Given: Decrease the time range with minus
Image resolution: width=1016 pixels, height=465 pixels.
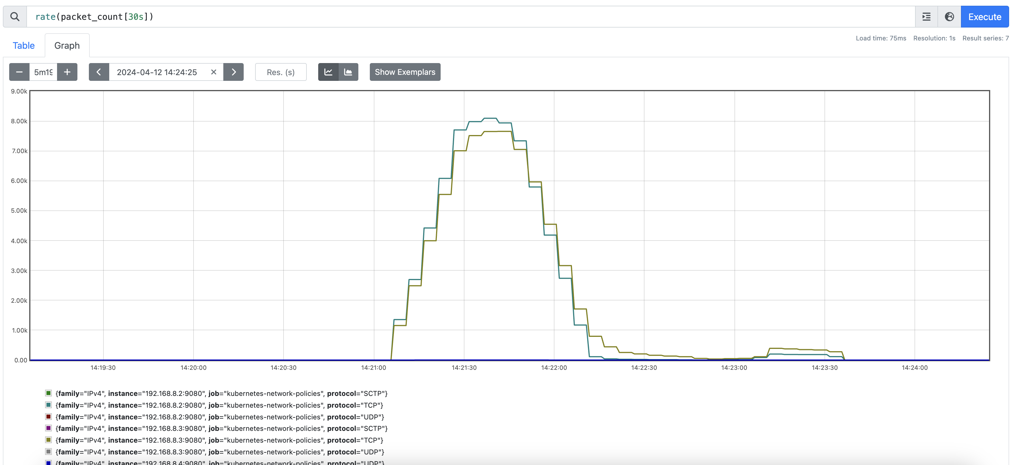Looking at the screenshot, I should point(19,72).
